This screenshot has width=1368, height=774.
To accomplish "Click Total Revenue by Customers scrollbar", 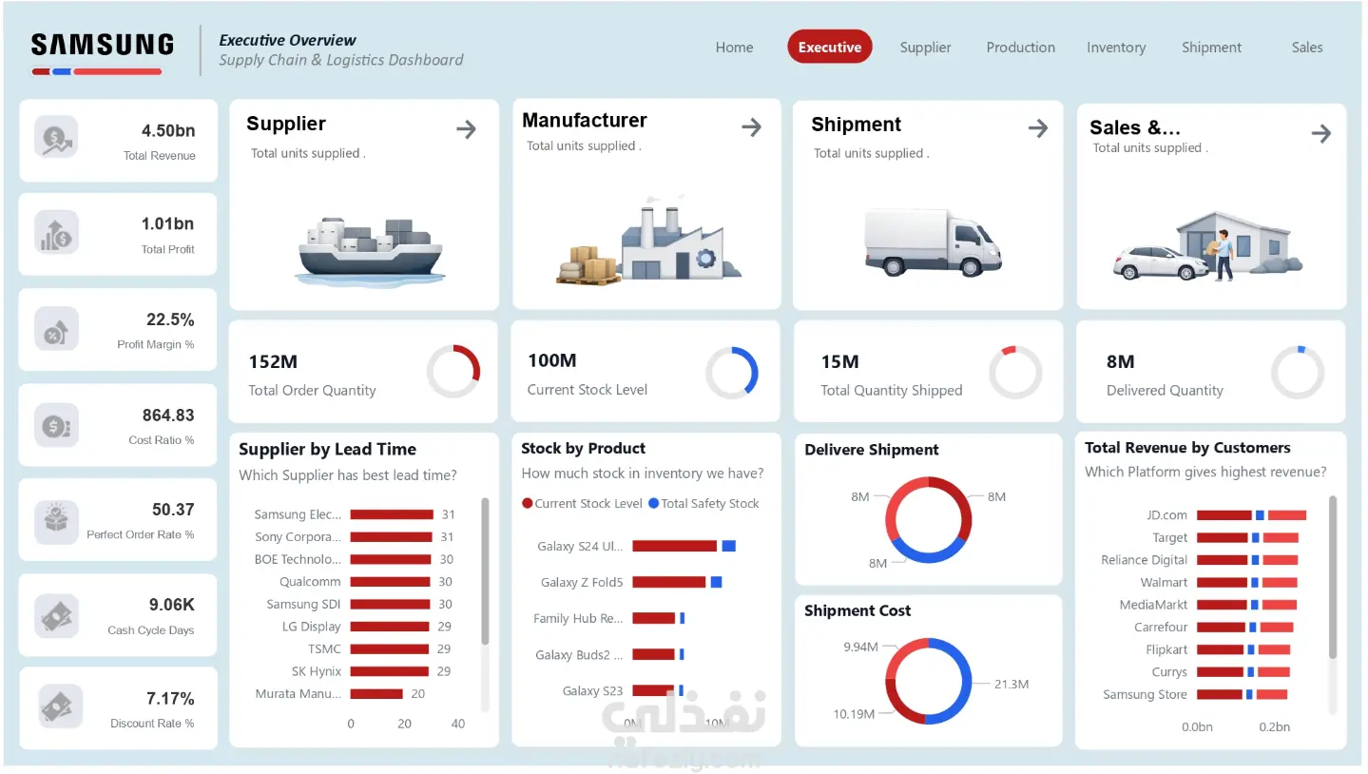I will (1332, 576).
